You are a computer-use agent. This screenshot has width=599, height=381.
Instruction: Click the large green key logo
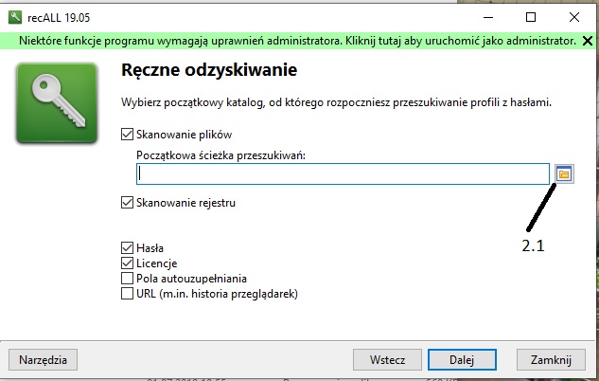point(57,103)
